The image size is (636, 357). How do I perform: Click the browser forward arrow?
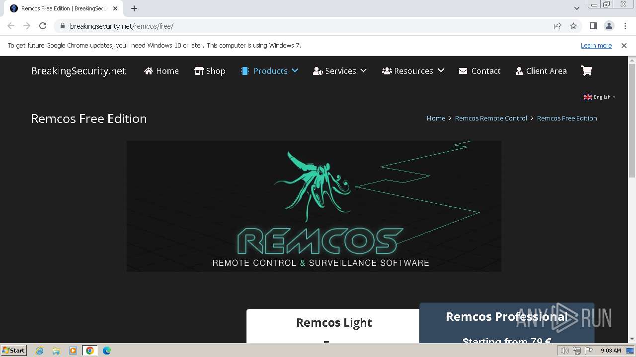(x=27, y=26)
